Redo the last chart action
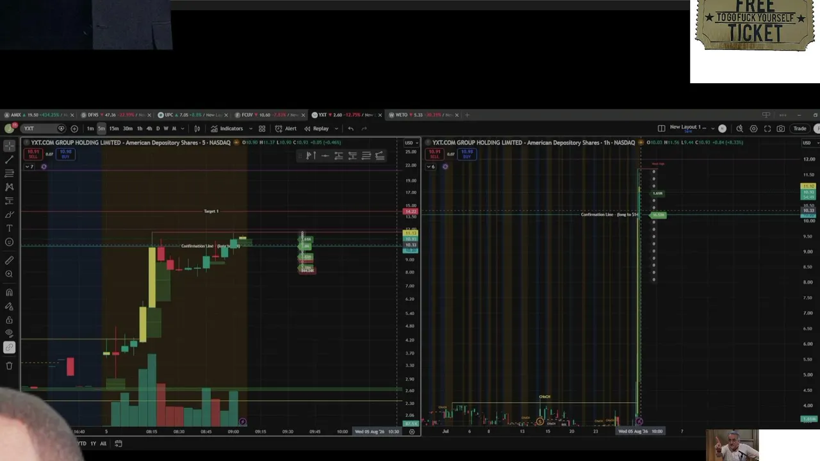The image size is (820, 461). 365,129
